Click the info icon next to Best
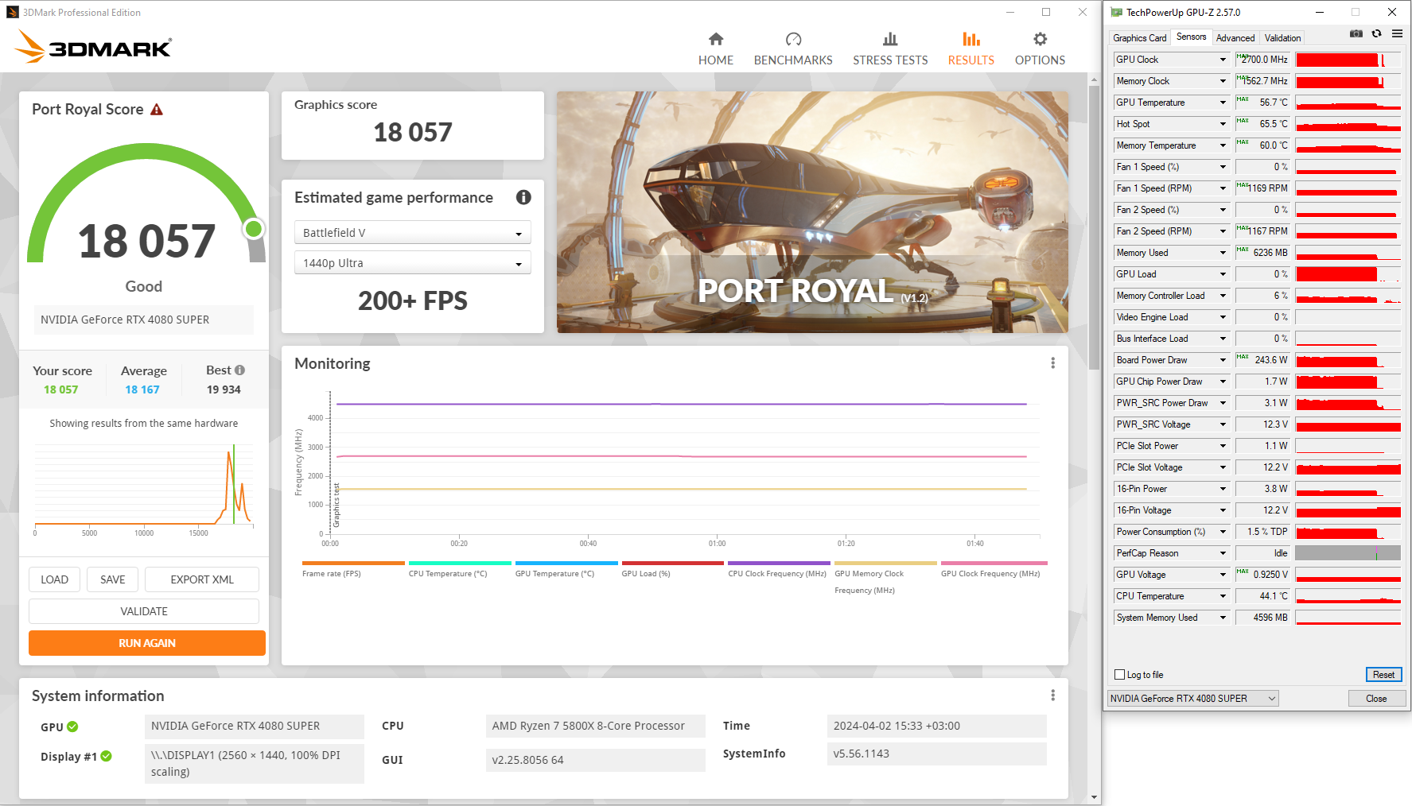Image resolution: width=1412 pixels, height=806 pixels. click(239, 370)
